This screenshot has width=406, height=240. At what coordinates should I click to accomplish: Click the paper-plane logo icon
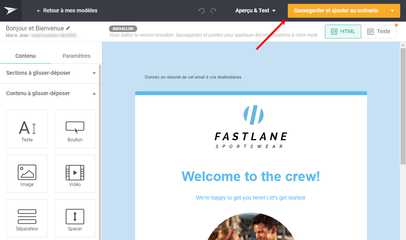coord(10,10)
